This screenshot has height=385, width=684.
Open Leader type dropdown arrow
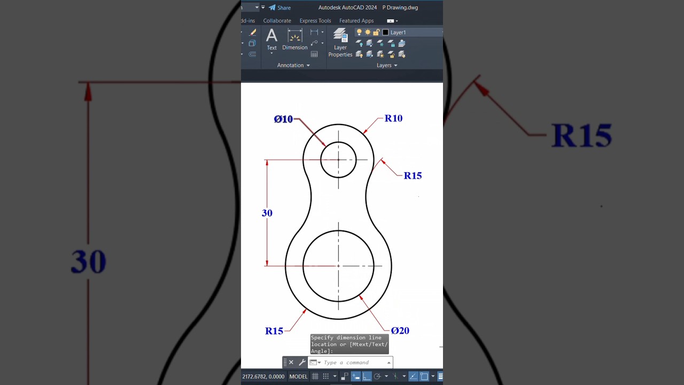point(322,43)
